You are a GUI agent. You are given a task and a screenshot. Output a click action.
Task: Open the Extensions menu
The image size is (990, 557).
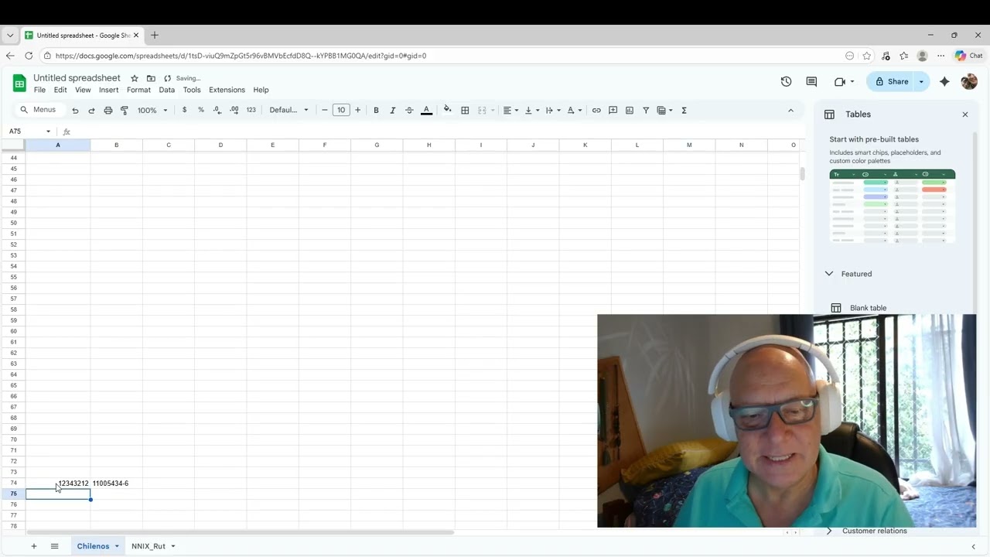227,90
